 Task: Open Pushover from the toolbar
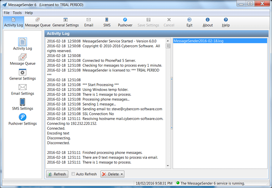click(x=125, y=23)
